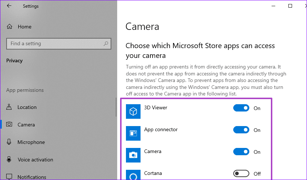The width and height of the screenshot is (307, 180).
Task: Click the sidebar scrollbar
Action: [116, 107]
